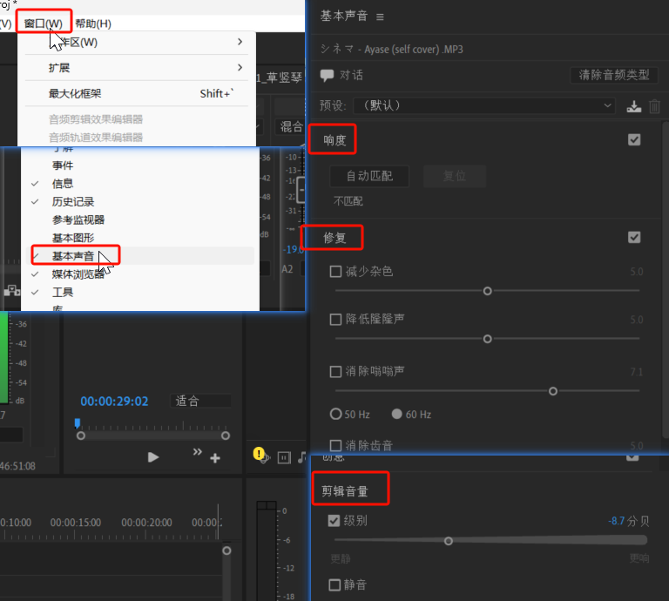669x601 pixels.
Task: Select 基本声音 in the window menu
Action: point(140,256)
